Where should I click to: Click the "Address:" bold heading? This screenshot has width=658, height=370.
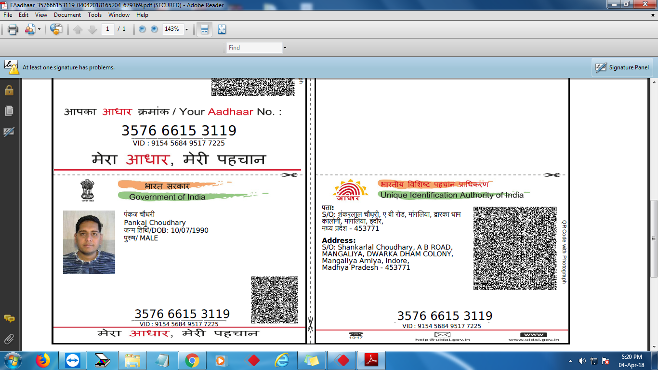[339, 240]
